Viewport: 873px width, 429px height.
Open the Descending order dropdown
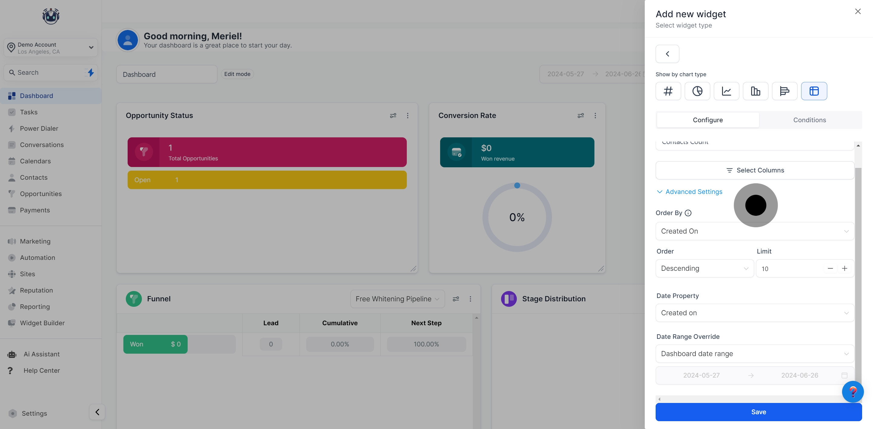704,268
